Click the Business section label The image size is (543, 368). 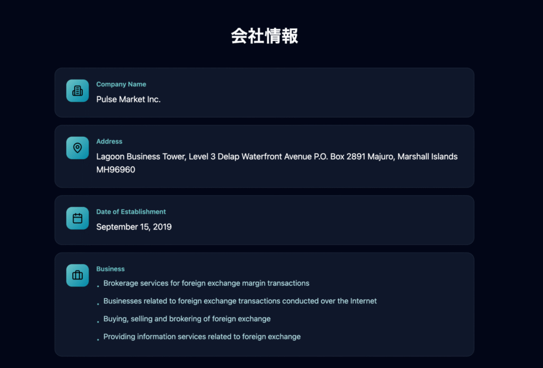click(110, 269)
